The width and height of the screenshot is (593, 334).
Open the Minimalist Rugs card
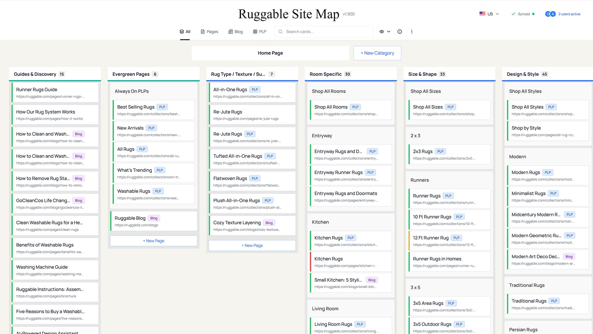coord(548,196)
